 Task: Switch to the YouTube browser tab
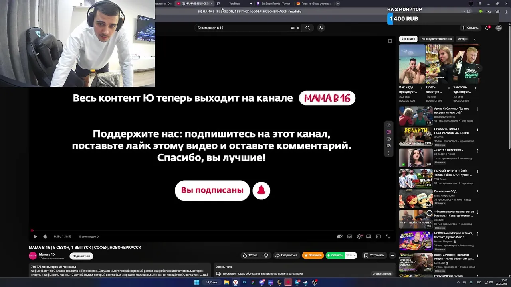(234, 4)
